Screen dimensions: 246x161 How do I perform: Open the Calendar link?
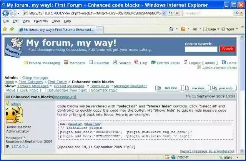tap(101, 63)
